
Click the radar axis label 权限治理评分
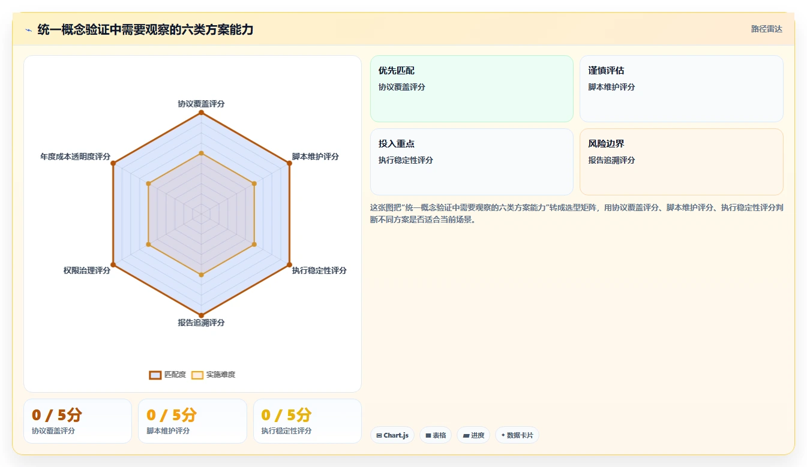[87, 270]
